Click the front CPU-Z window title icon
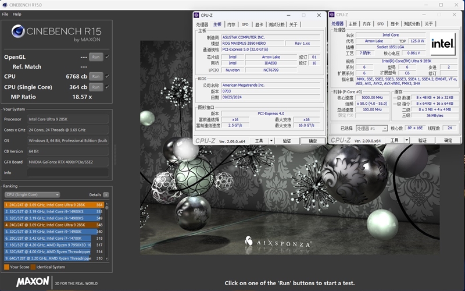 196,15
